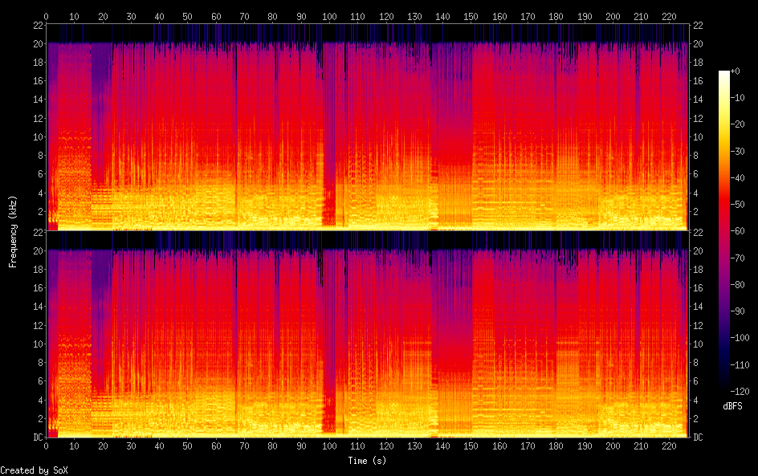The width and height of the screenshot is (758, 476).
Task: Click "150" on the top time axis
Action: click(471, 16)
